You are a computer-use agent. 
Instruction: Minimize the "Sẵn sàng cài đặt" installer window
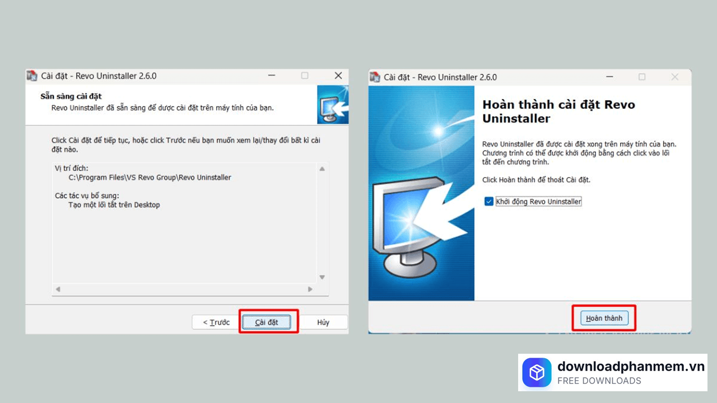[272, 76]
